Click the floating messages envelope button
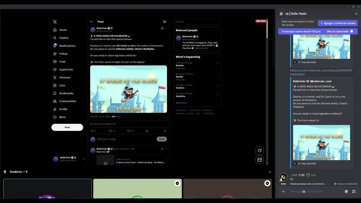This screenshot has height=203, width=361. pyautogui.click(x=260, y=160)
